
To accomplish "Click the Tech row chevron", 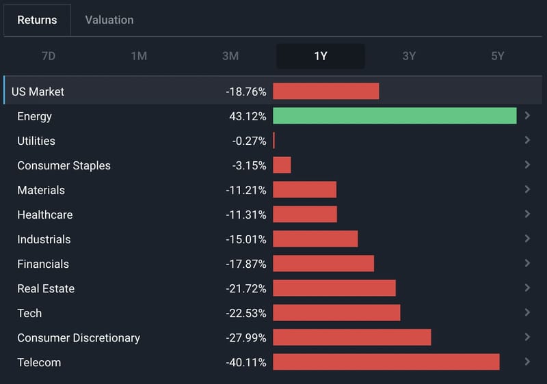I will click(x=527, y=312).
